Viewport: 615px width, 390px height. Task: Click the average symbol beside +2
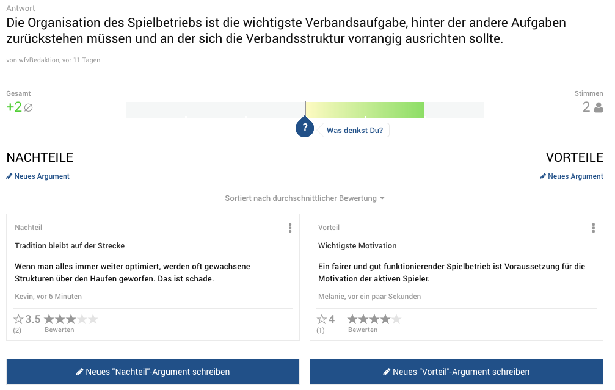point(28,107)
